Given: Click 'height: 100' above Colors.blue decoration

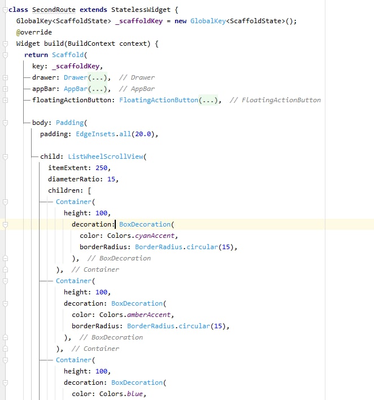Looking at the screenshot, I should click(x=85, y=371).
